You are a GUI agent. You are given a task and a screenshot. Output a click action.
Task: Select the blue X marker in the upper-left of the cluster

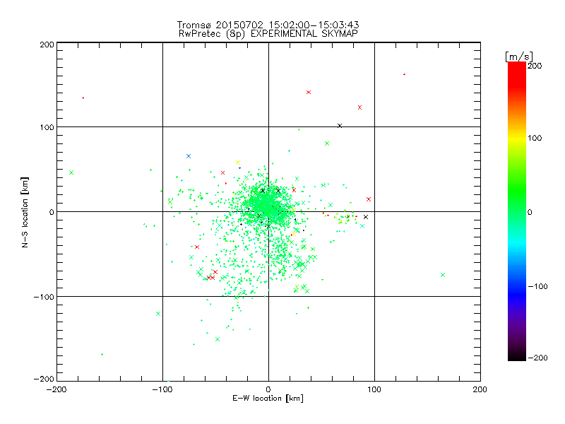click(189, 156)
